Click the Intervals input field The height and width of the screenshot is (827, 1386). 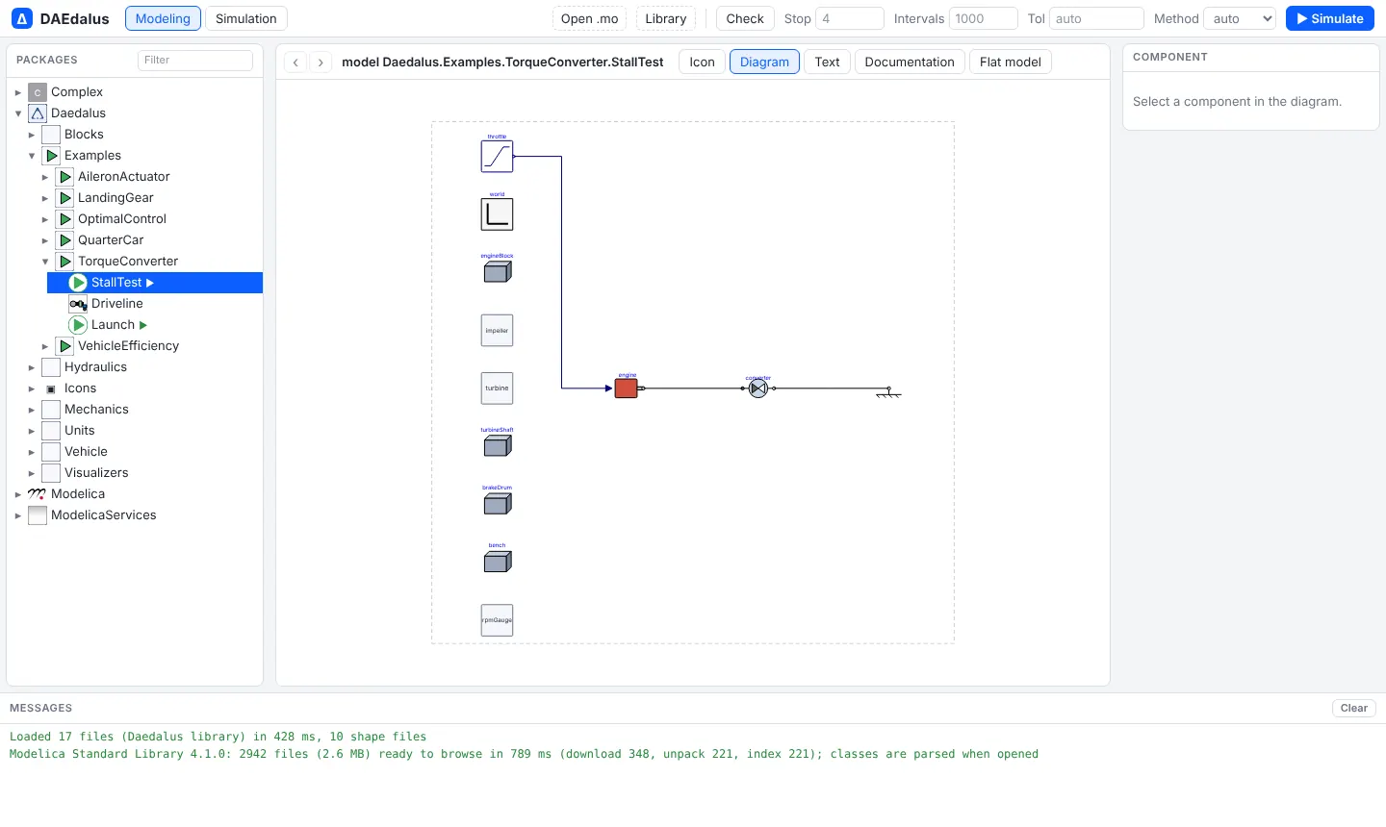[984, 18]
